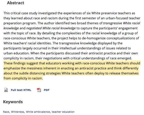The image size is (144, 115).
Task: Click the italic phrase 'negotiated White racial knowledge'
Action: [x=51, y=28]
